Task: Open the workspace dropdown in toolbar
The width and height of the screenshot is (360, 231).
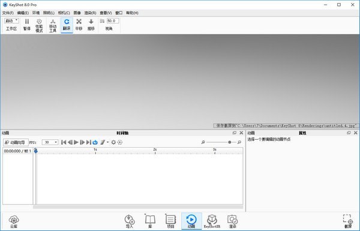Action: point(11,21)
